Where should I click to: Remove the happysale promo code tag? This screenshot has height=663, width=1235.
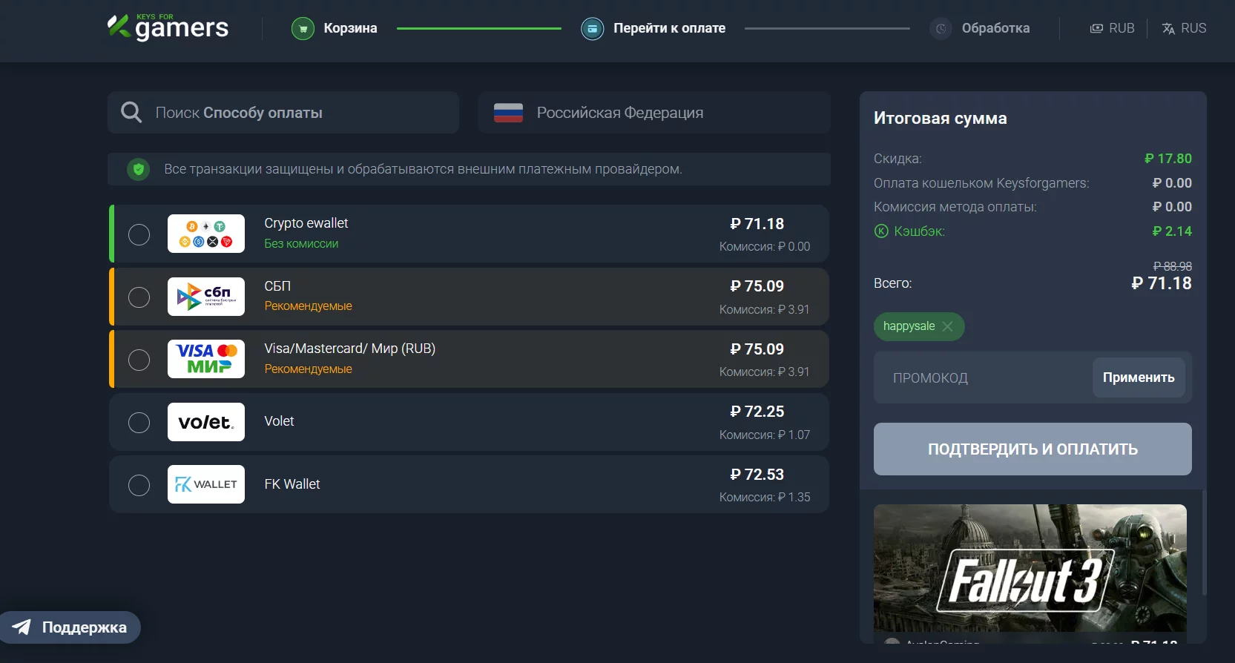[947, 326]
